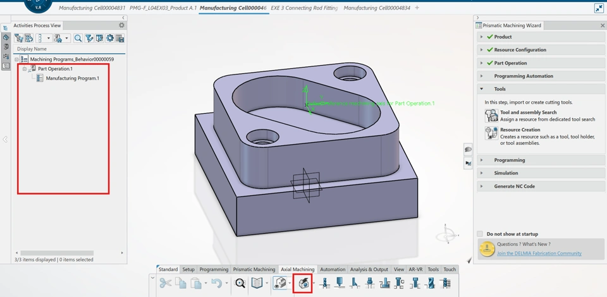The height and width of the screenshot is (297, 607).
Task: Open the grey gear settings of Activities Process View
Action: 121,25
